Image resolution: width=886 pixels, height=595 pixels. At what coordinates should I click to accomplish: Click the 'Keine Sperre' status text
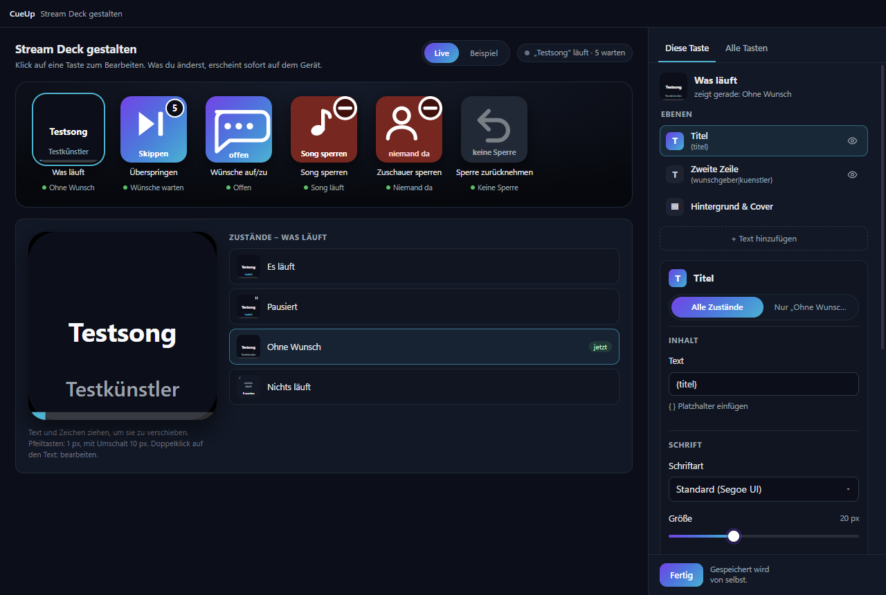coord(498,187)
